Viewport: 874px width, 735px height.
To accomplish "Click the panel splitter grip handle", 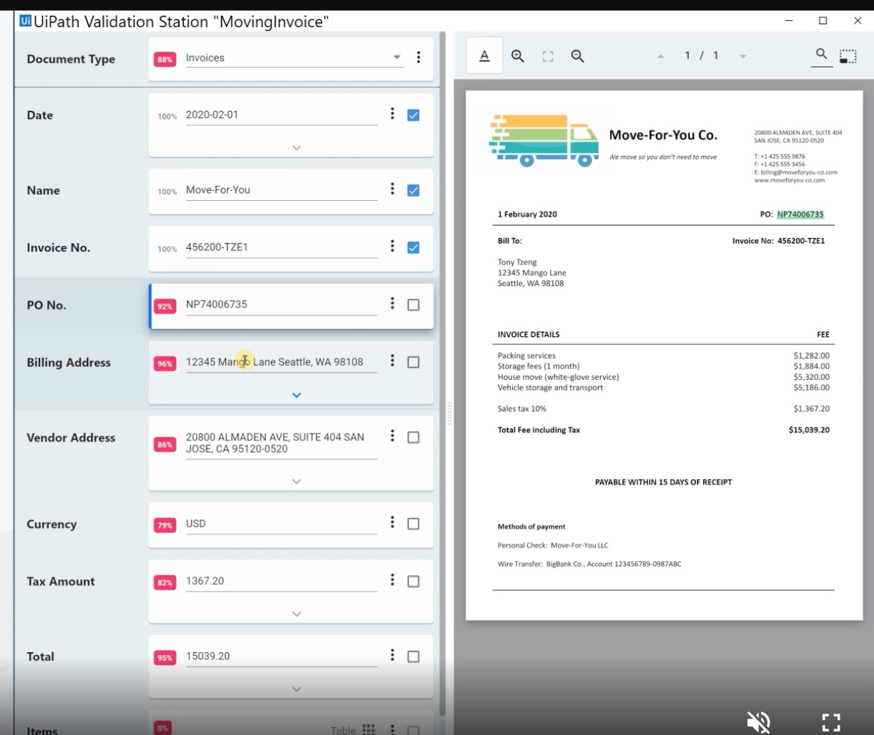I will (450, 414).
